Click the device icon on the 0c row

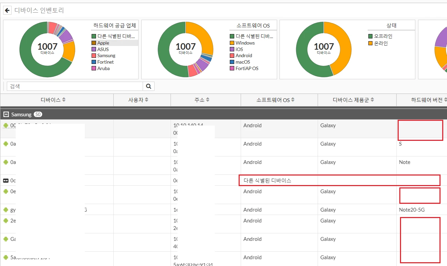pos(6,181)
